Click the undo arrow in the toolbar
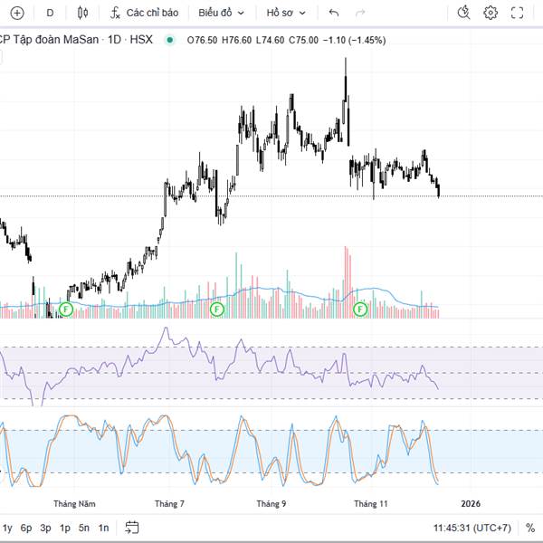This screenshot has height=543, width=543. (x=334, y=13)
